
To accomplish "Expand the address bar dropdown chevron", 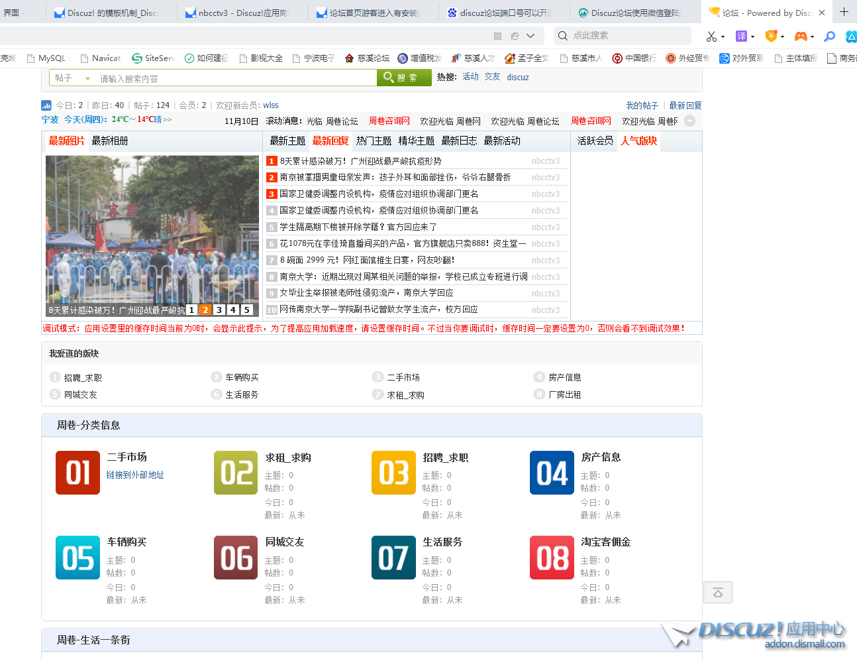I will coord(530,36).
